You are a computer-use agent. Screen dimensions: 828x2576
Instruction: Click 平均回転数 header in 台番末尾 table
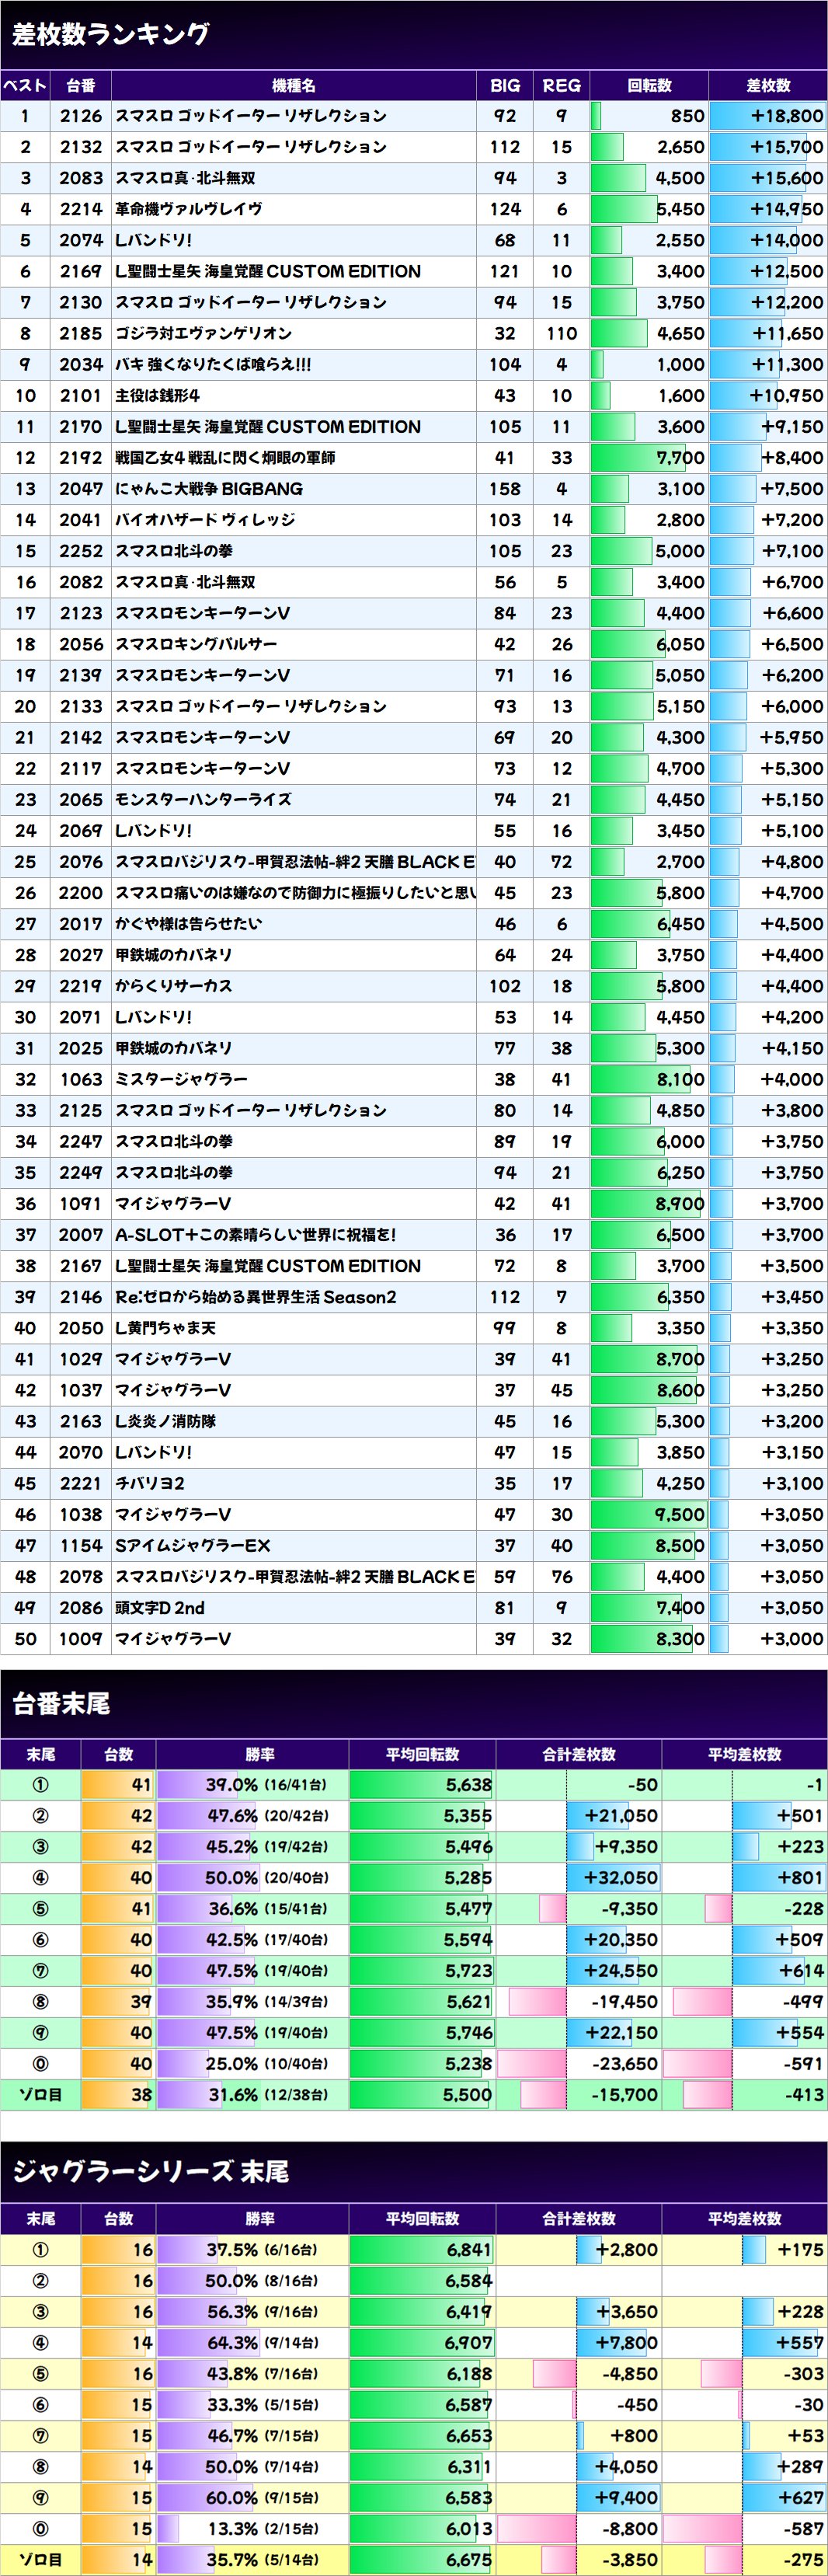coord(422,1754)
